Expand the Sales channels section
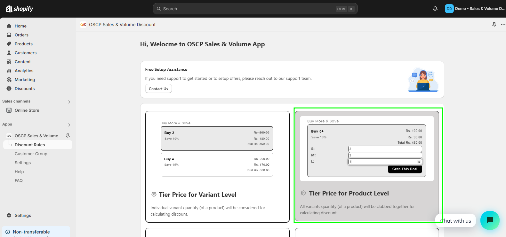Viewport: 506px width, 237px height. coord(69,102)
